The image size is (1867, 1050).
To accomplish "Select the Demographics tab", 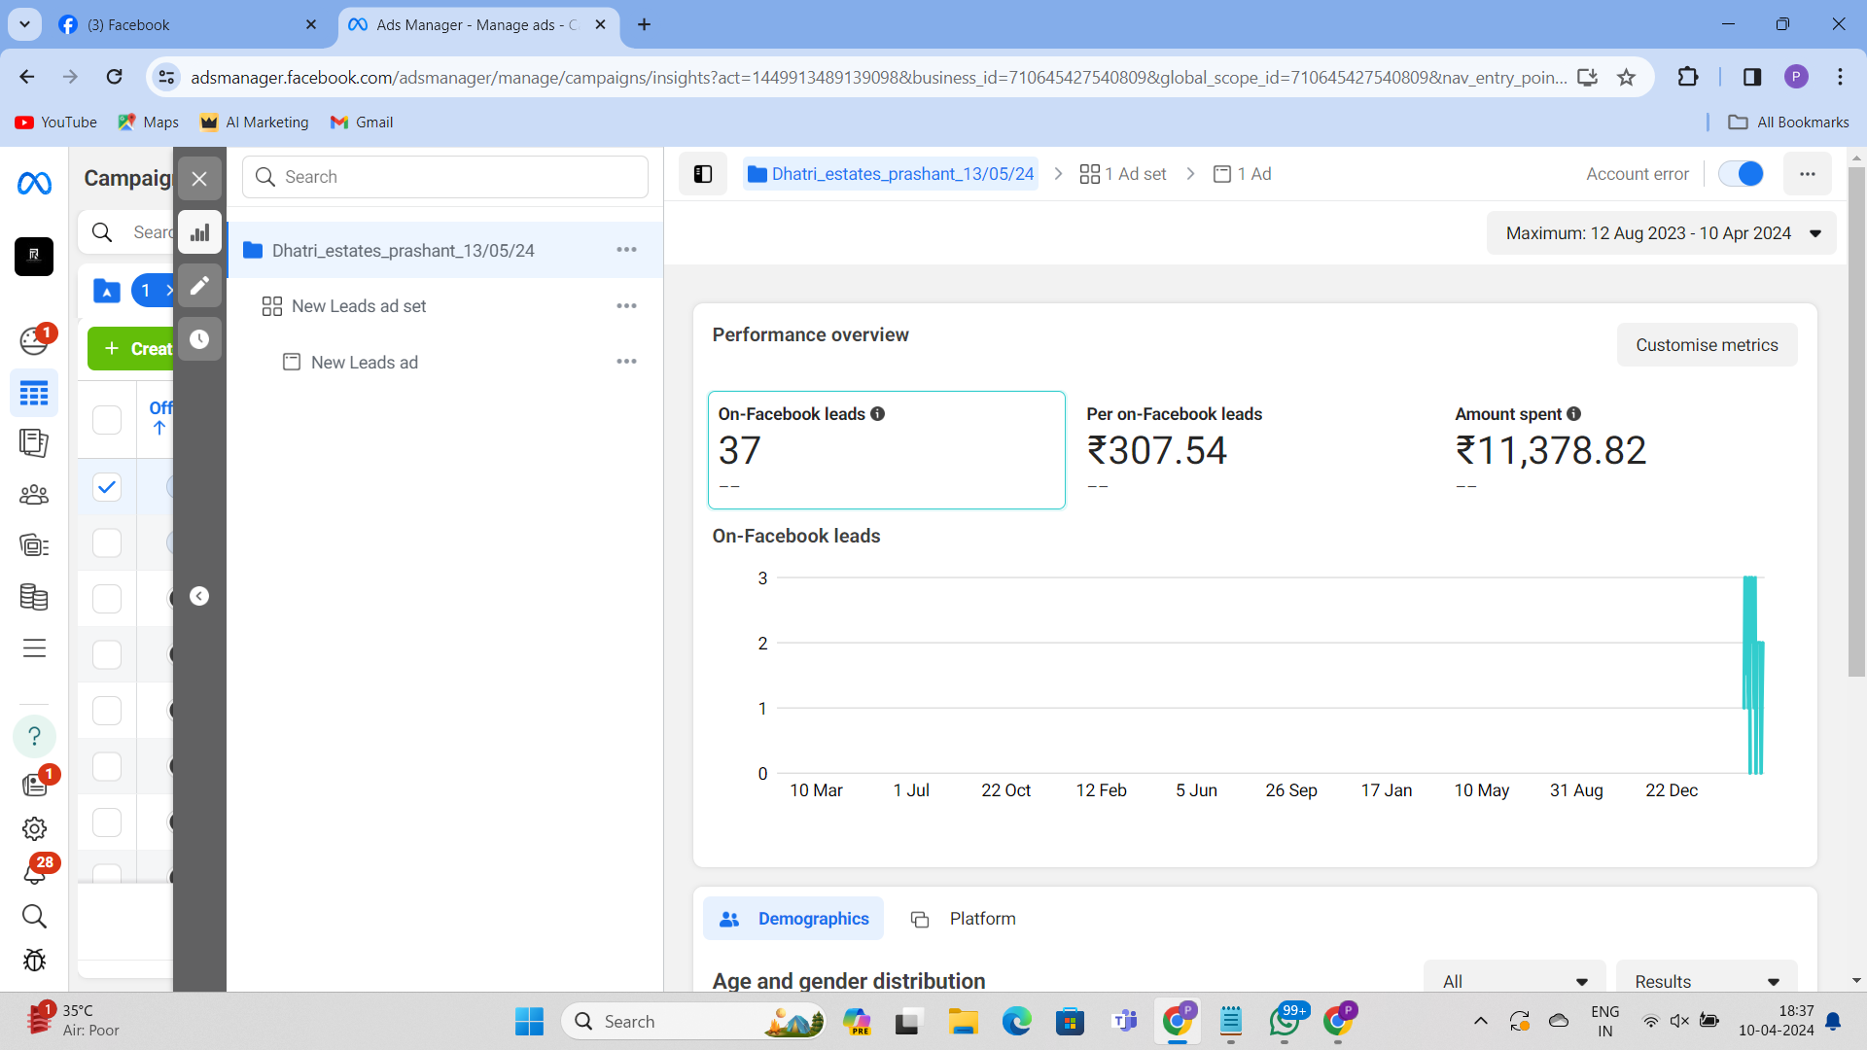I will (795, 918).
